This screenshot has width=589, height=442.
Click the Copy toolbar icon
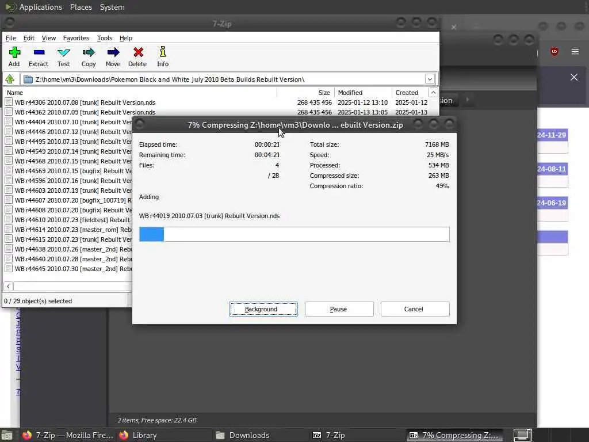click(89, 52)
